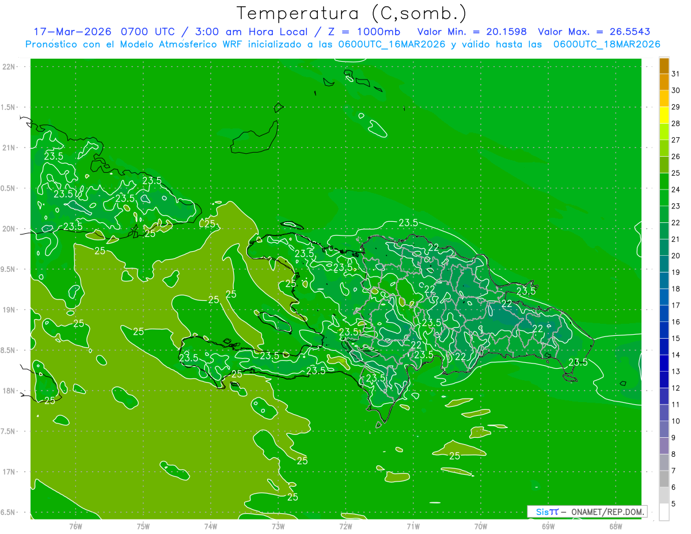Click the title 'Temperatura (C,somb.)'
The width and height of the screenshot is (691, 534).
351,13
